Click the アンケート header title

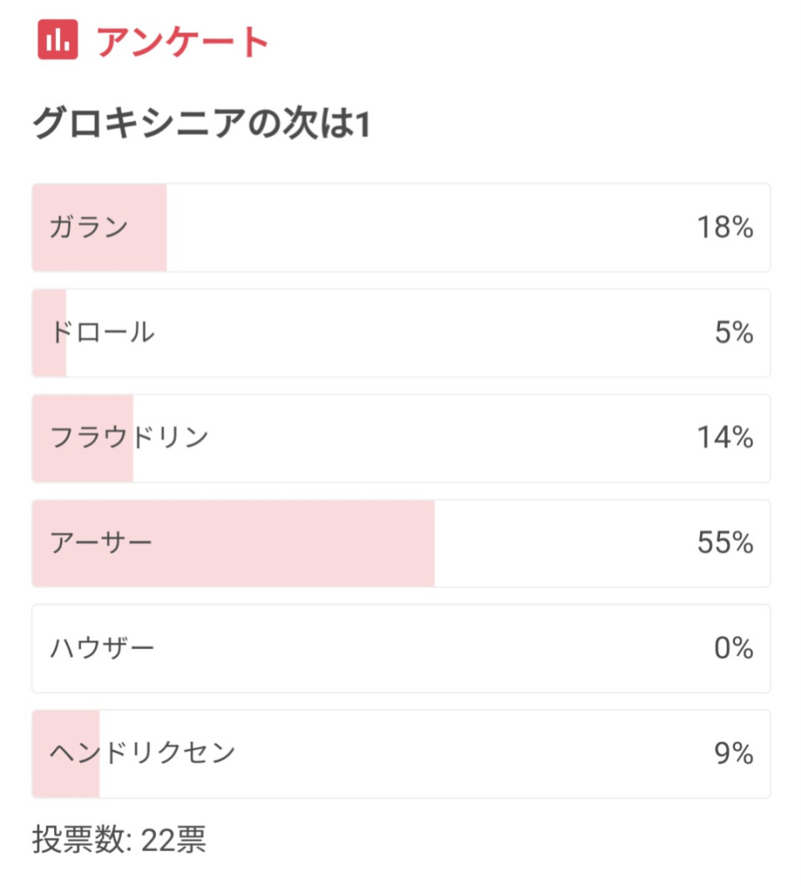(182, 42)
